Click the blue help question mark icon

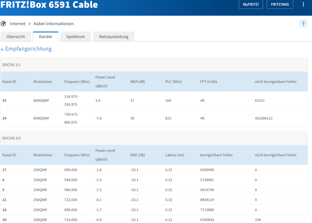303,24
